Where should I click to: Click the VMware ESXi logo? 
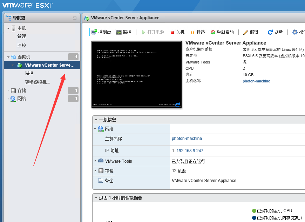point(27,5)
